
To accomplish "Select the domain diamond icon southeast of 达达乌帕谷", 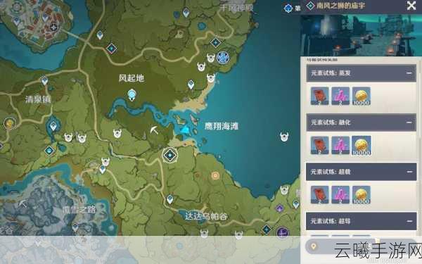I will [x=267, y=230].
